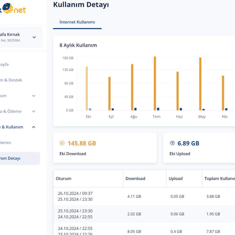
Task: Click the Eki month axis label
Action: tap(88, 117)
